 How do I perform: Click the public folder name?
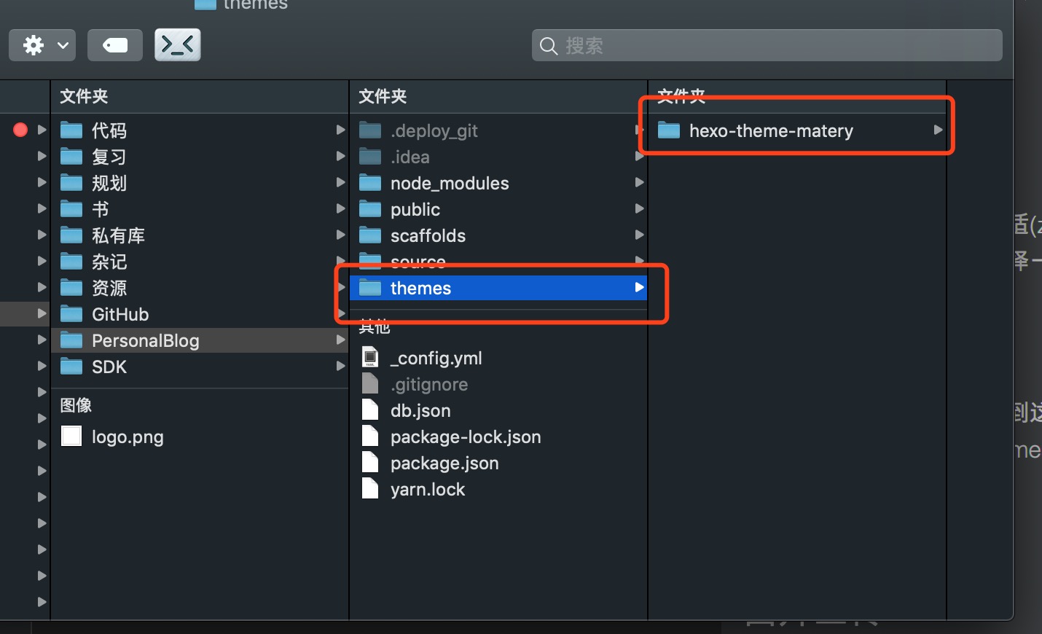coord(415,209)
